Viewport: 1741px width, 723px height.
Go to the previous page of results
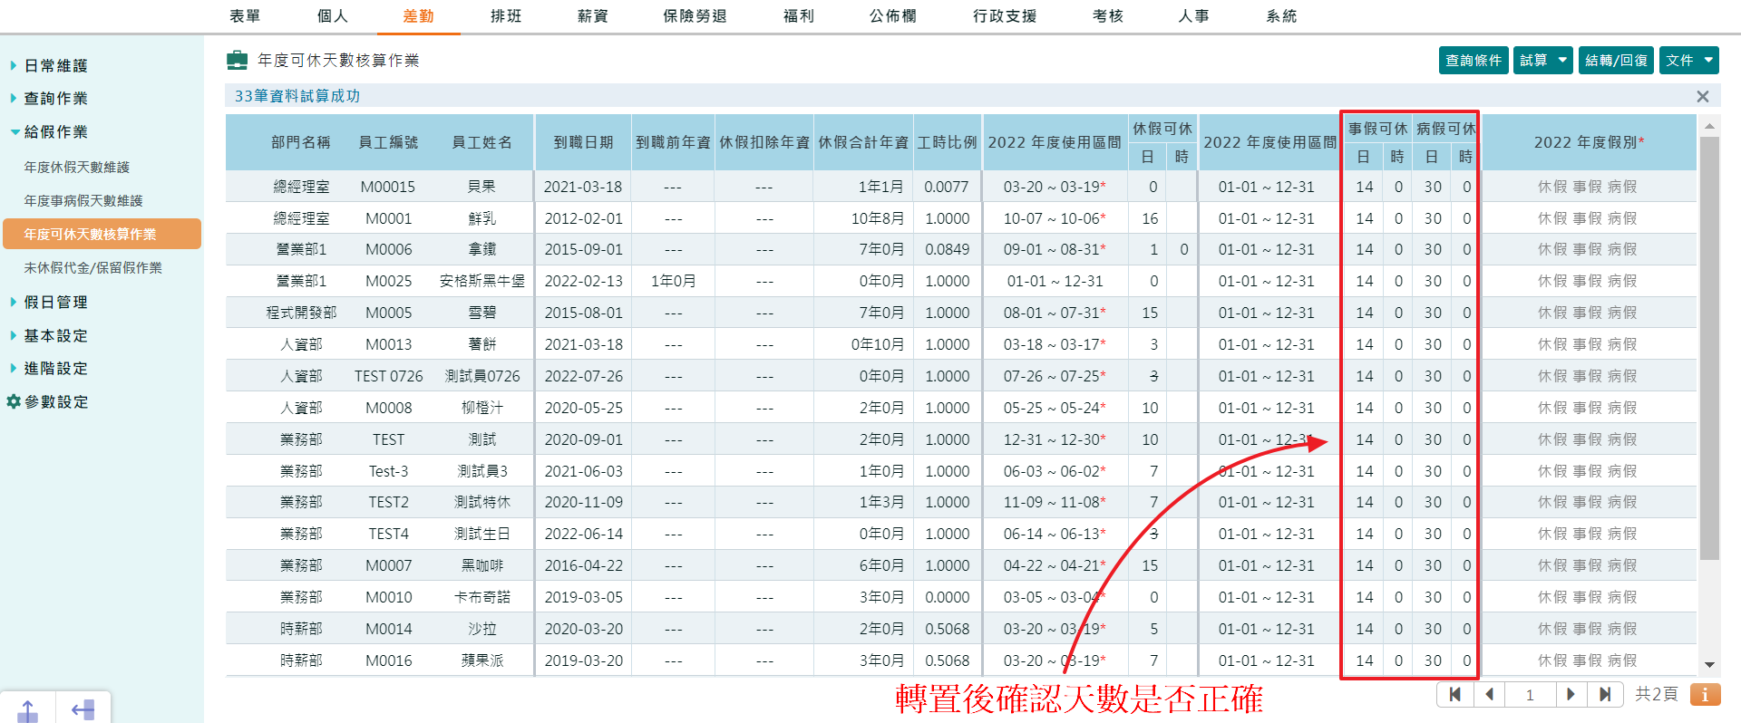tap(1489, 695)
